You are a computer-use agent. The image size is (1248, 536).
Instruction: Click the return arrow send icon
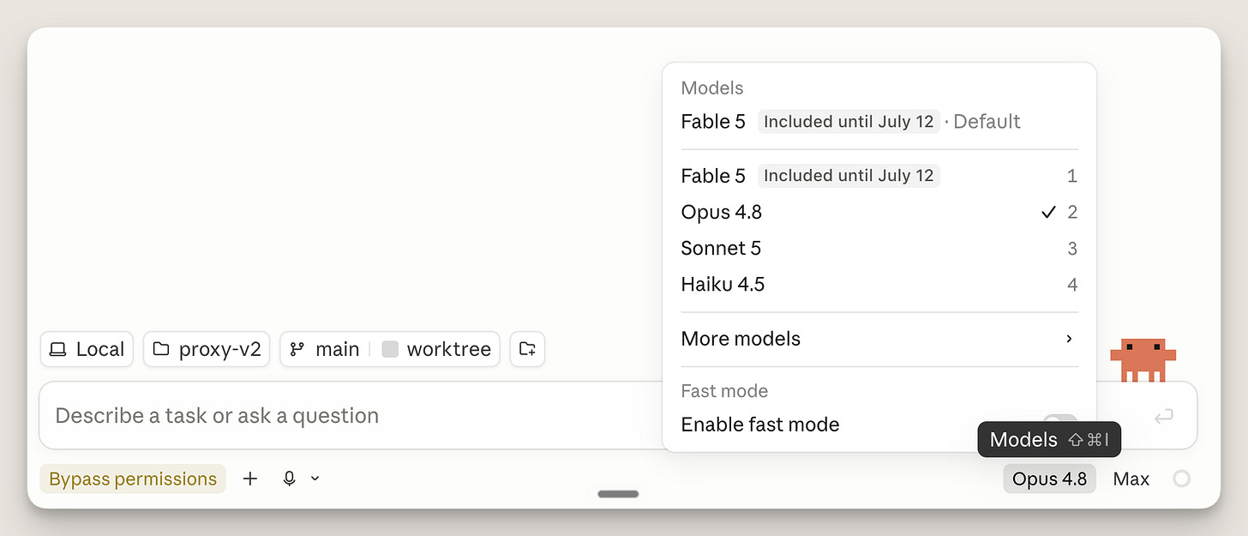1163,417
